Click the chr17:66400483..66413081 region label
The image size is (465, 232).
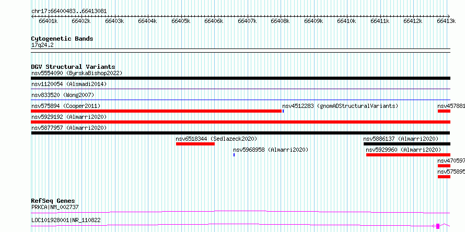tap(69, 11)
